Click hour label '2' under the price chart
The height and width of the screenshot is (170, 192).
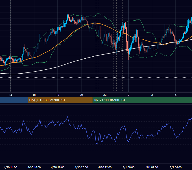coord(152,95)
